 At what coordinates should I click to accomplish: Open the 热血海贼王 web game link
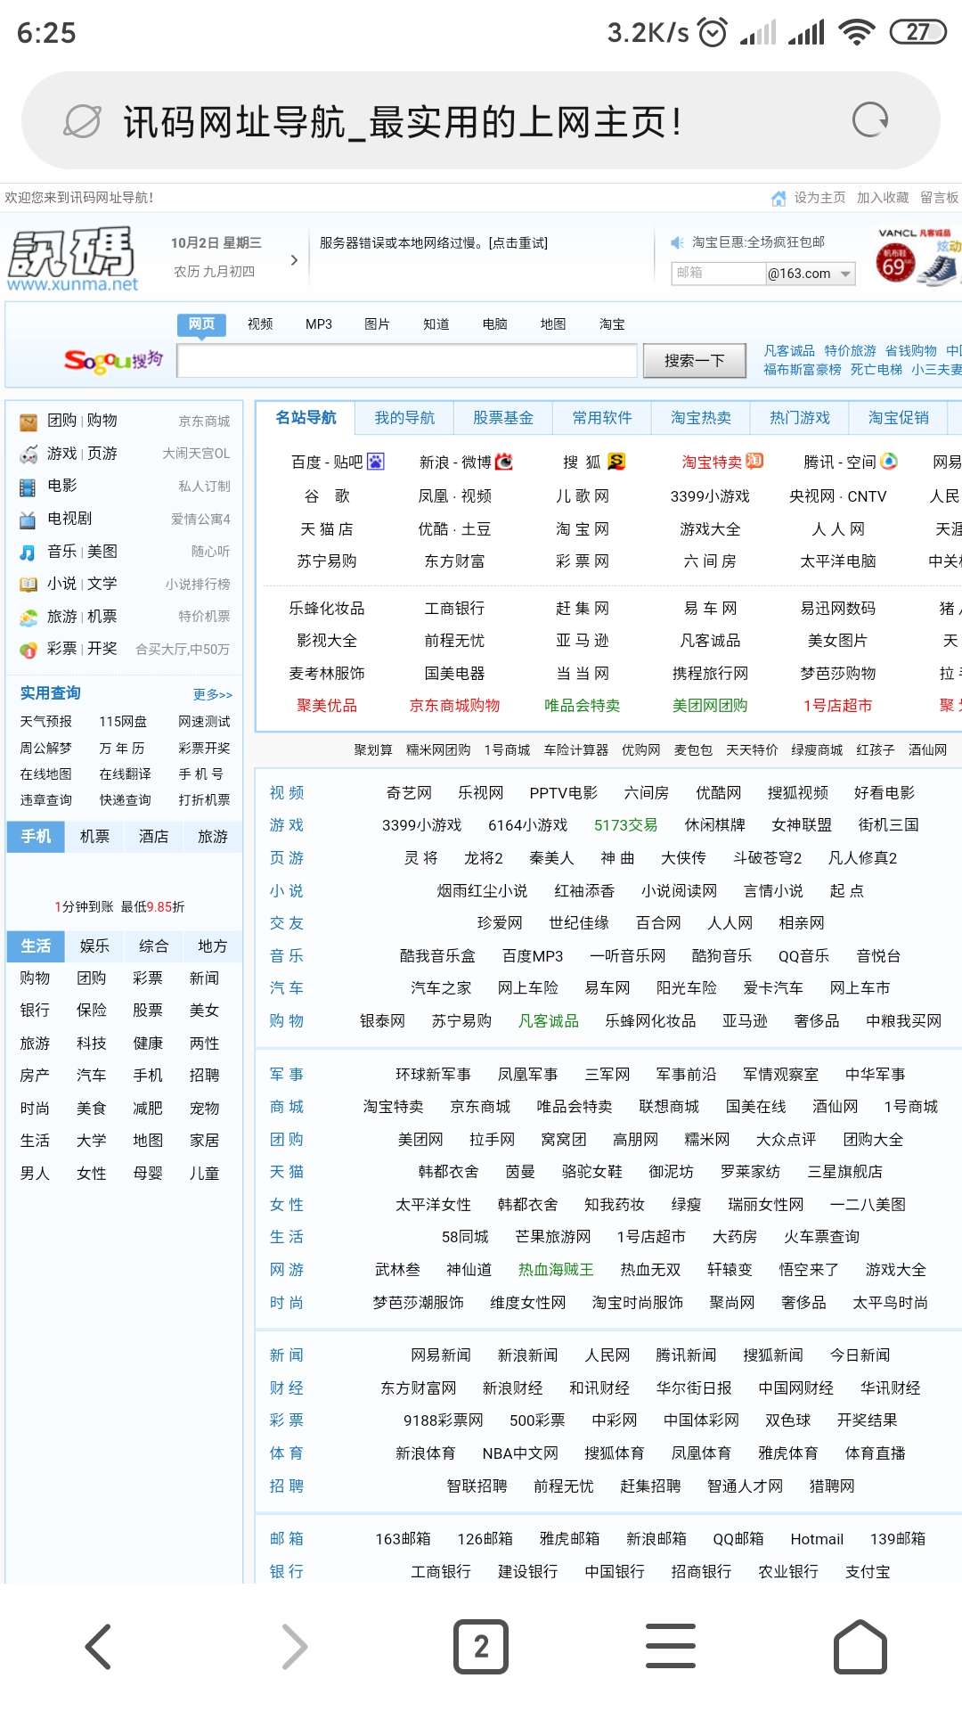[556, 1270]
